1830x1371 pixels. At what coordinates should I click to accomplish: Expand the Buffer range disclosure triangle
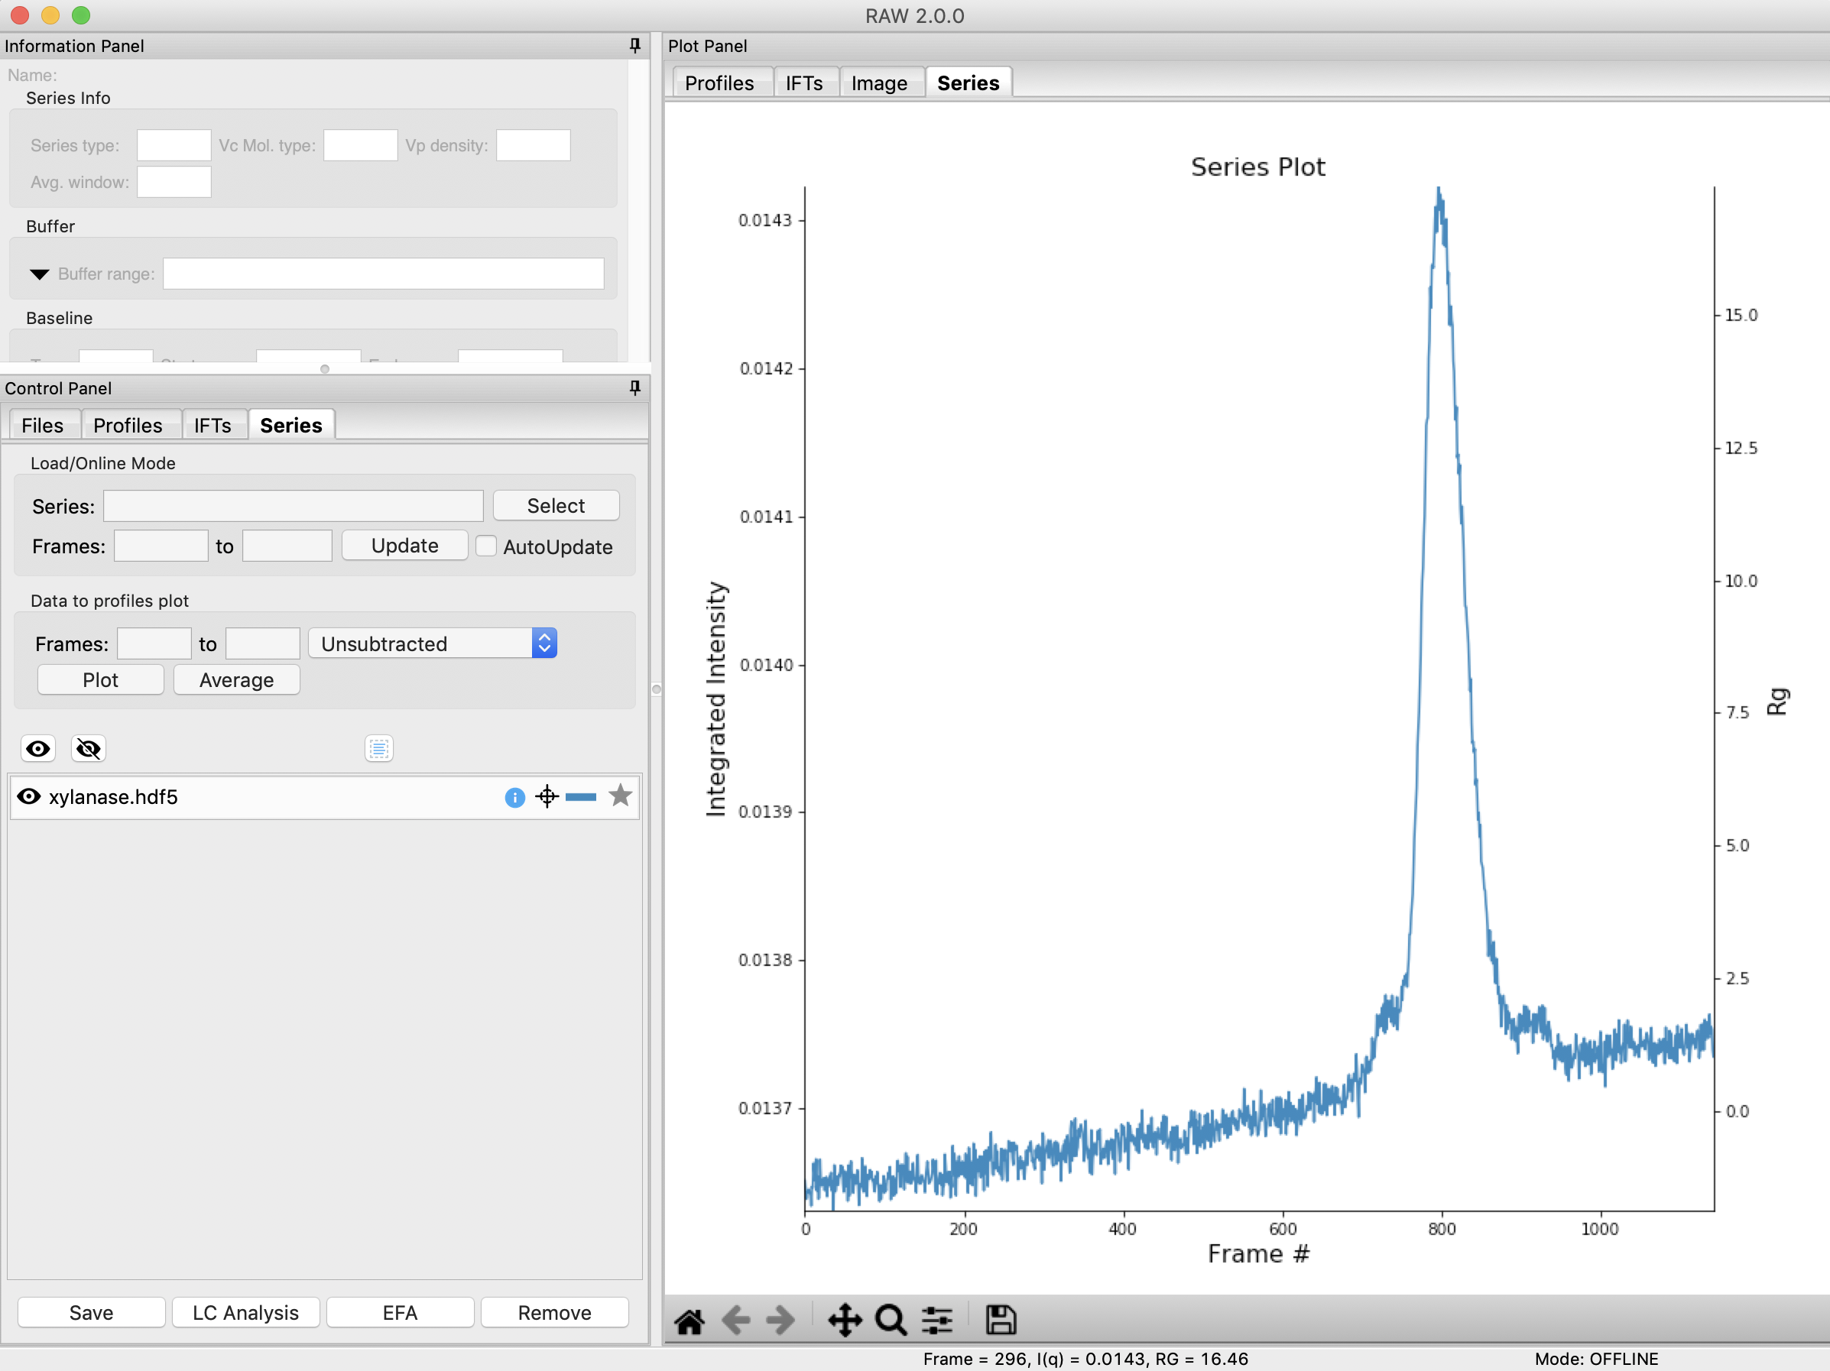[x=39, y=274]
